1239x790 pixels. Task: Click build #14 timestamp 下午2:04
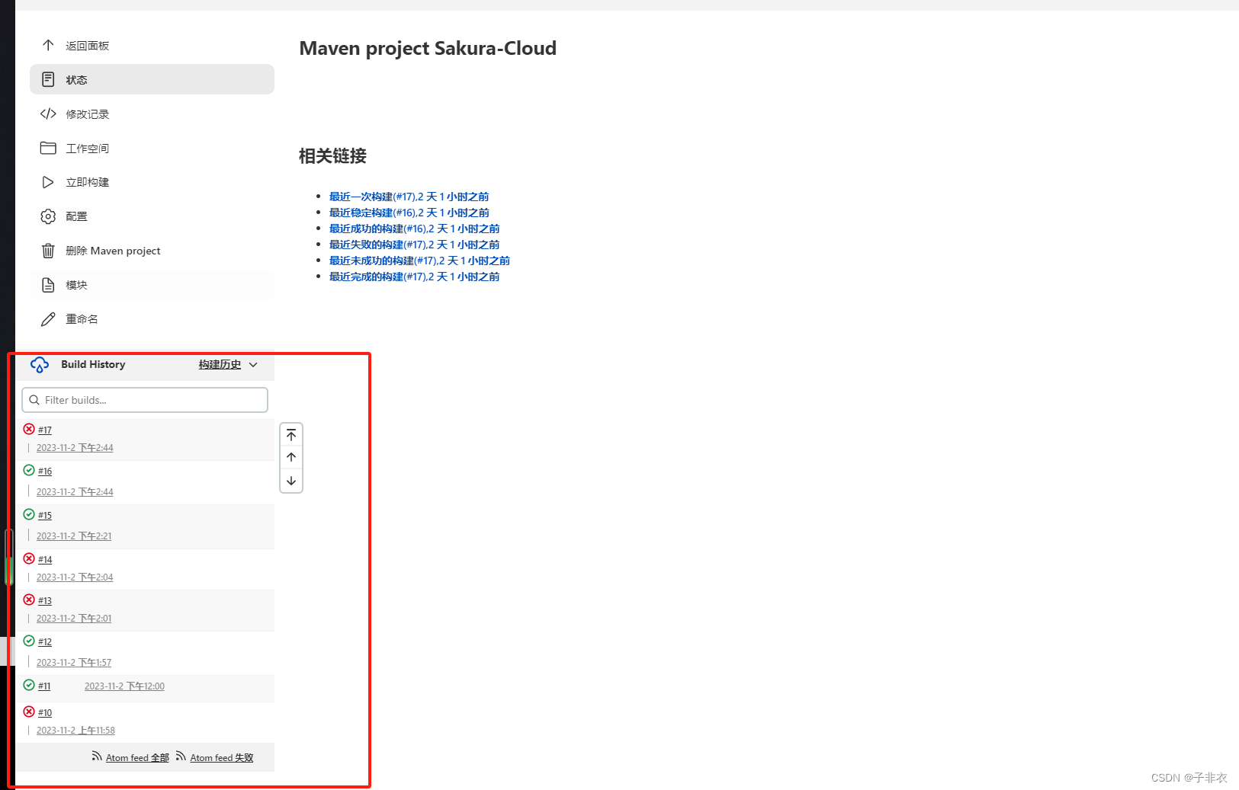click(75, 577)
